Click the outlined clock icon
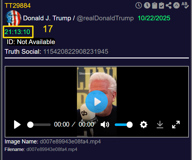The height and width of the screenshot is (160, 192). (x=139, y=5)
